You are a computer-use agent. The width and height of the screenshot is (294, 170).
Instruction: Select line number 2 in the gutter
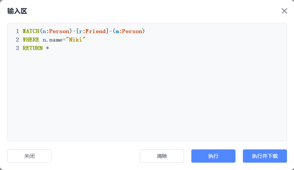(x=17, y=40)
